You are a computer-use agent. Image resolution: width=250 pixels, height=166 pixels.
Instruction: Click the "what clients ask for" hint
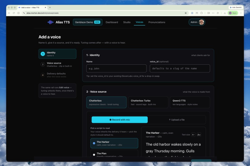coord(201,55)
